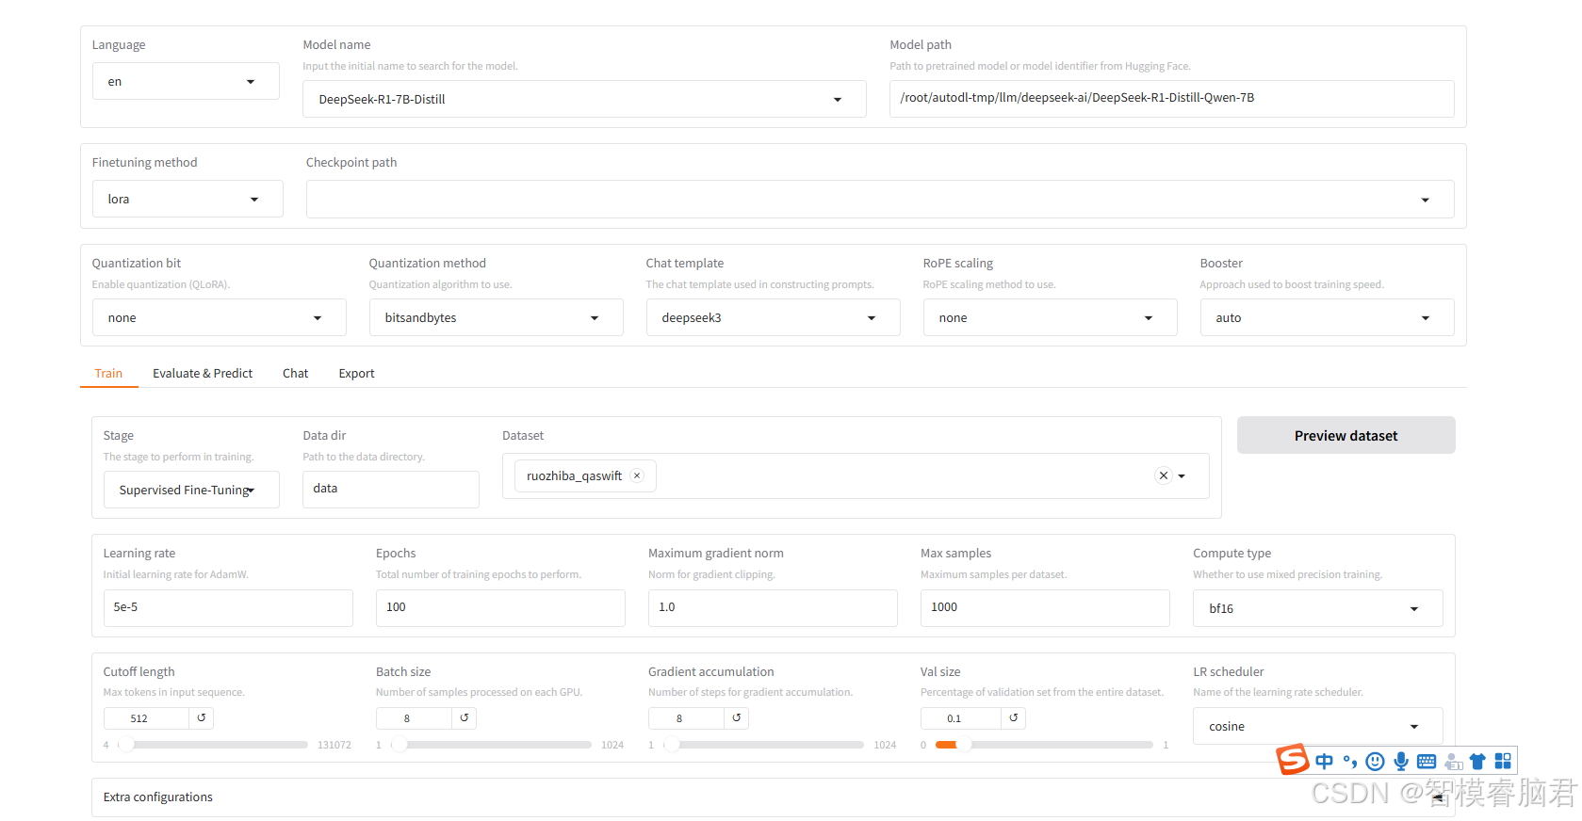Click the Cutoff length number box
This screenshot has height=821, width=1582.
147,718
